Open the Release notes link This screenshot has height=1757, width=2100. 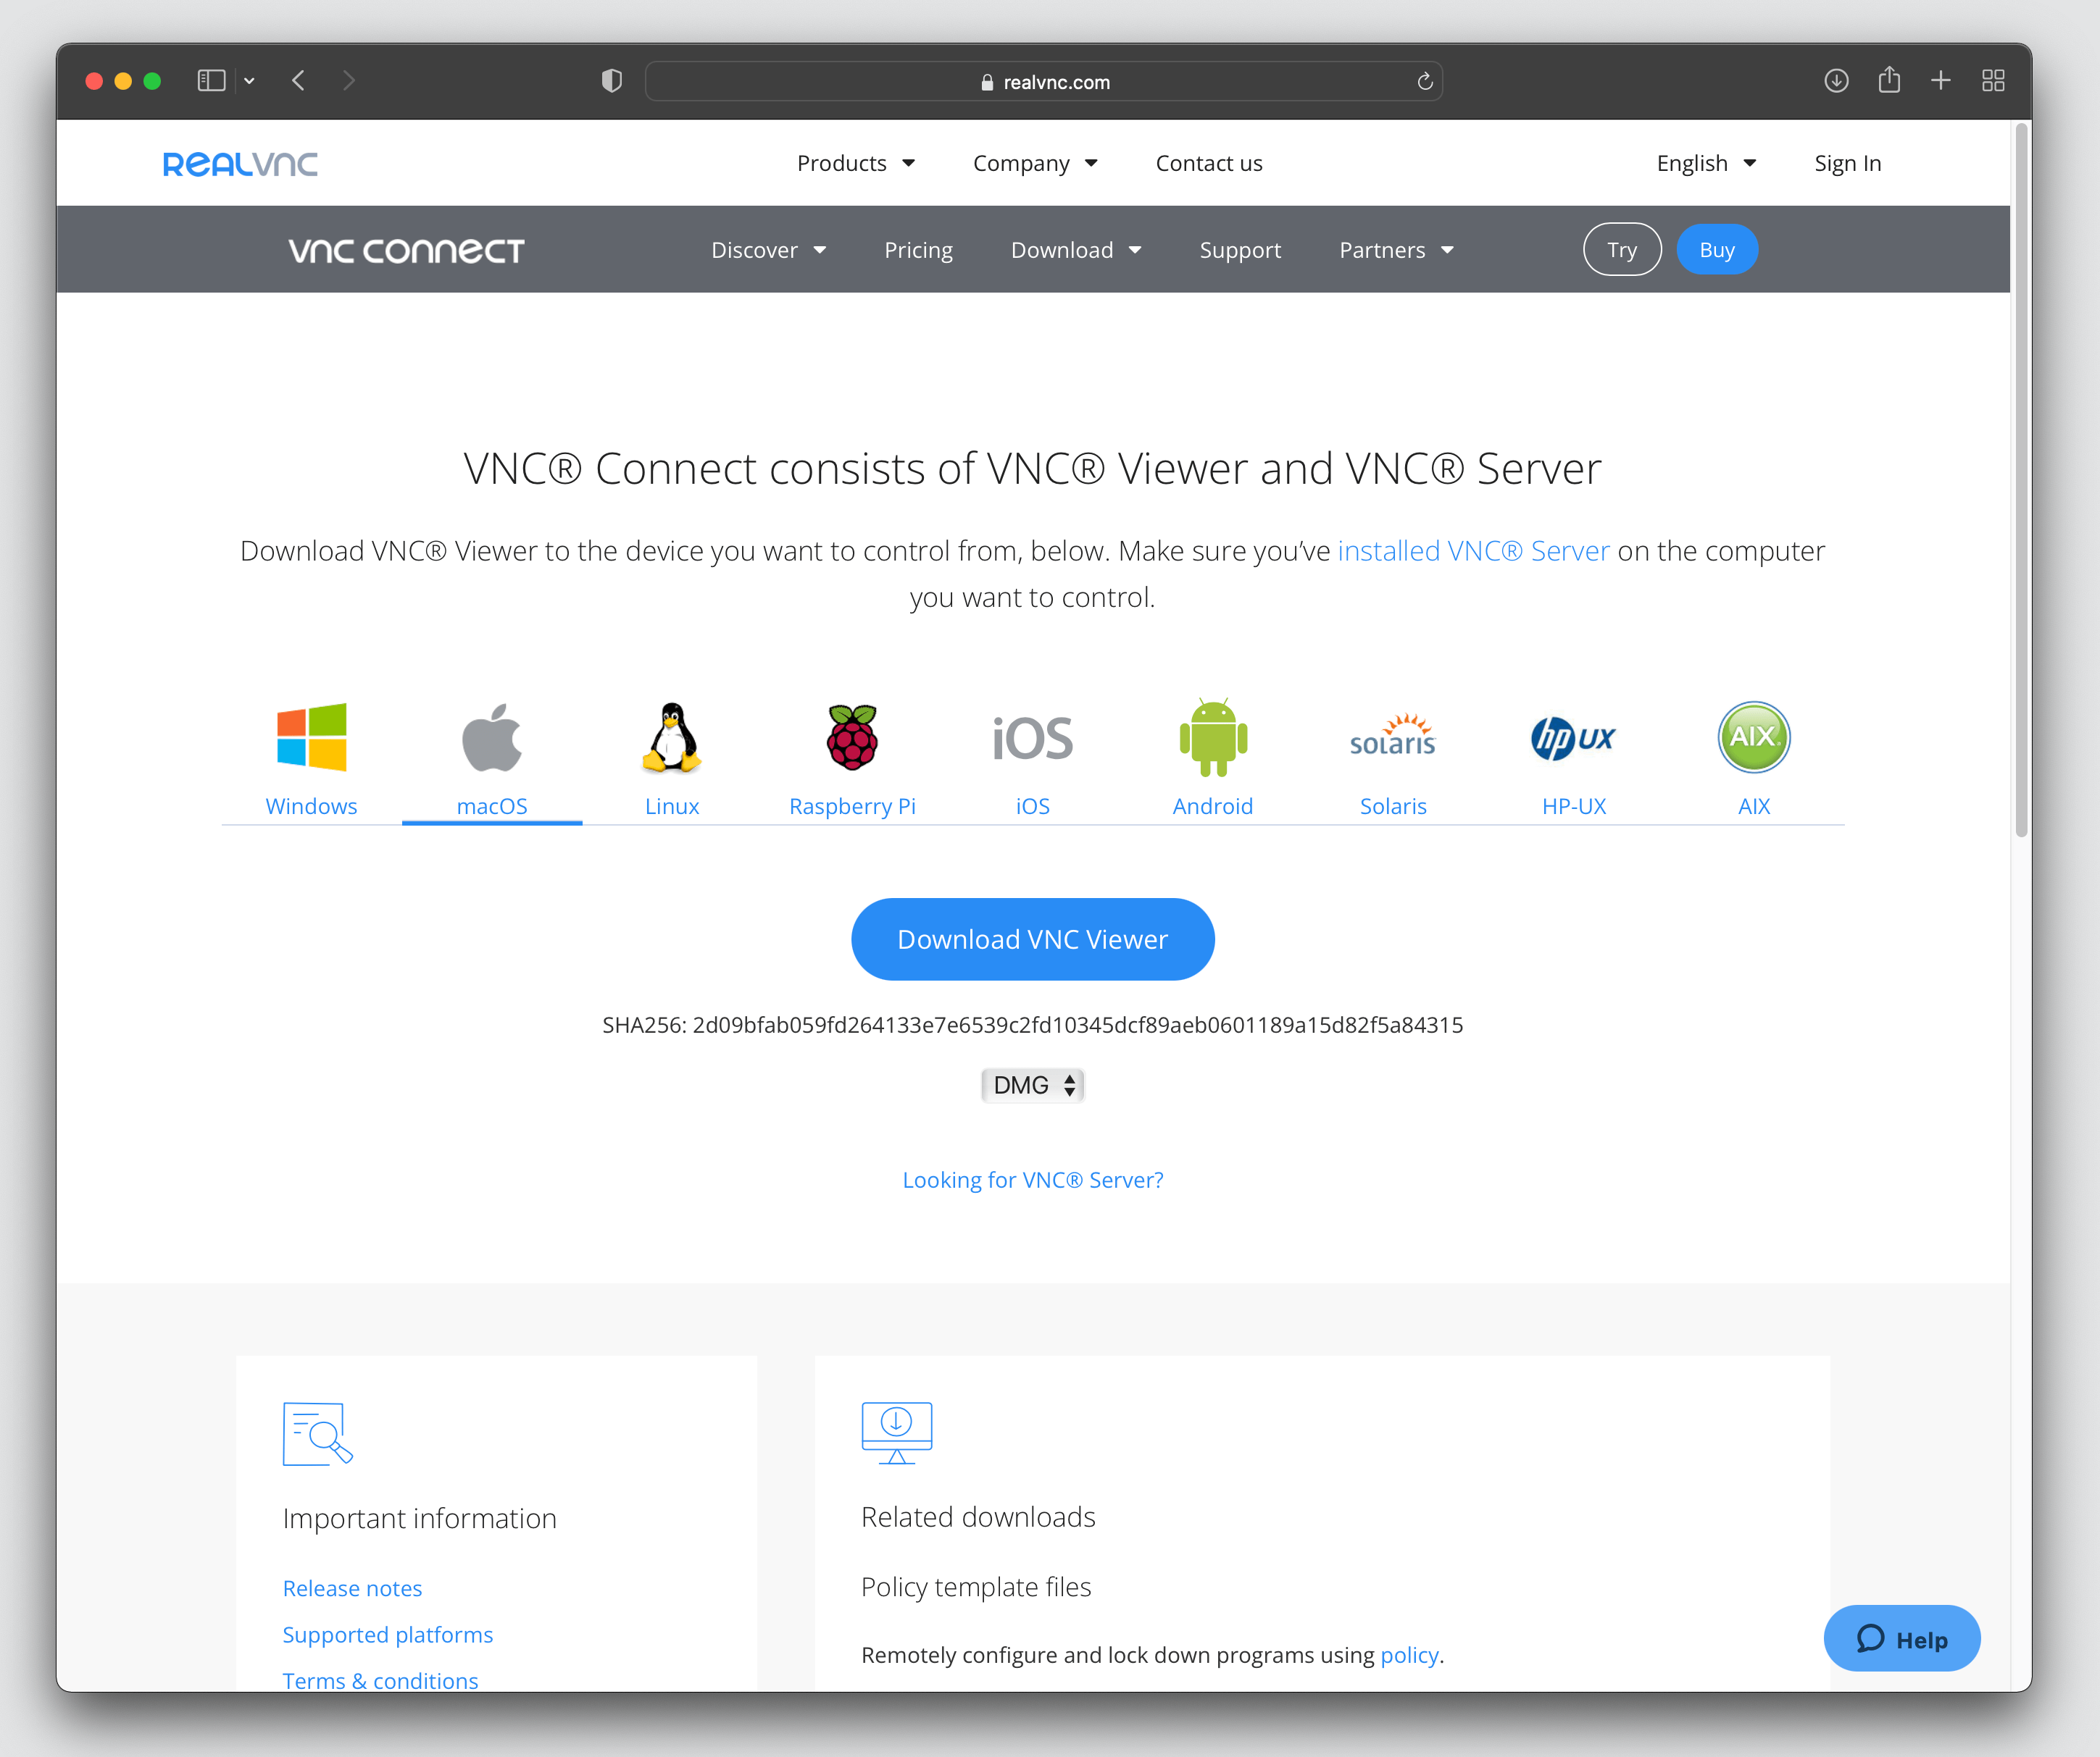352,1588
